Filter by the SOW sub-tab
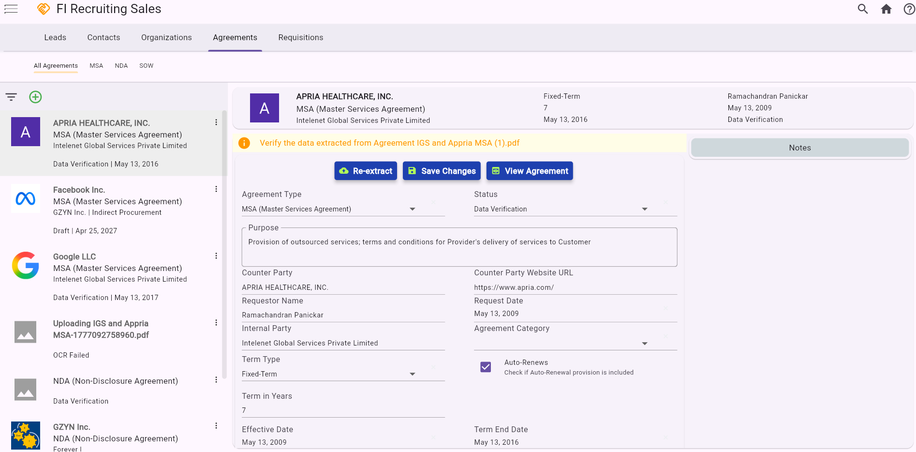The image size is (916, 452). pos(147,66)
